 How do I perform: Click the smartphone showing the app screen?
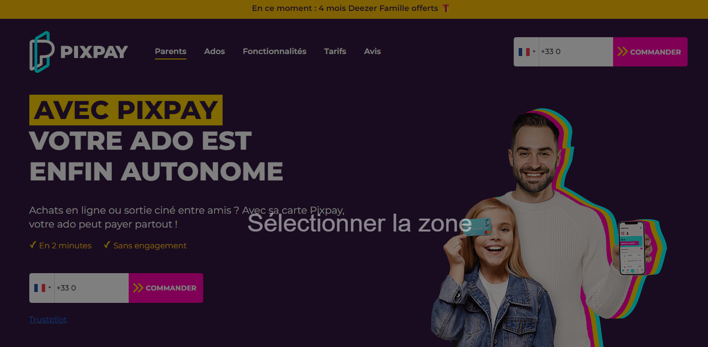pyautogui.click(x=631, y=248)
